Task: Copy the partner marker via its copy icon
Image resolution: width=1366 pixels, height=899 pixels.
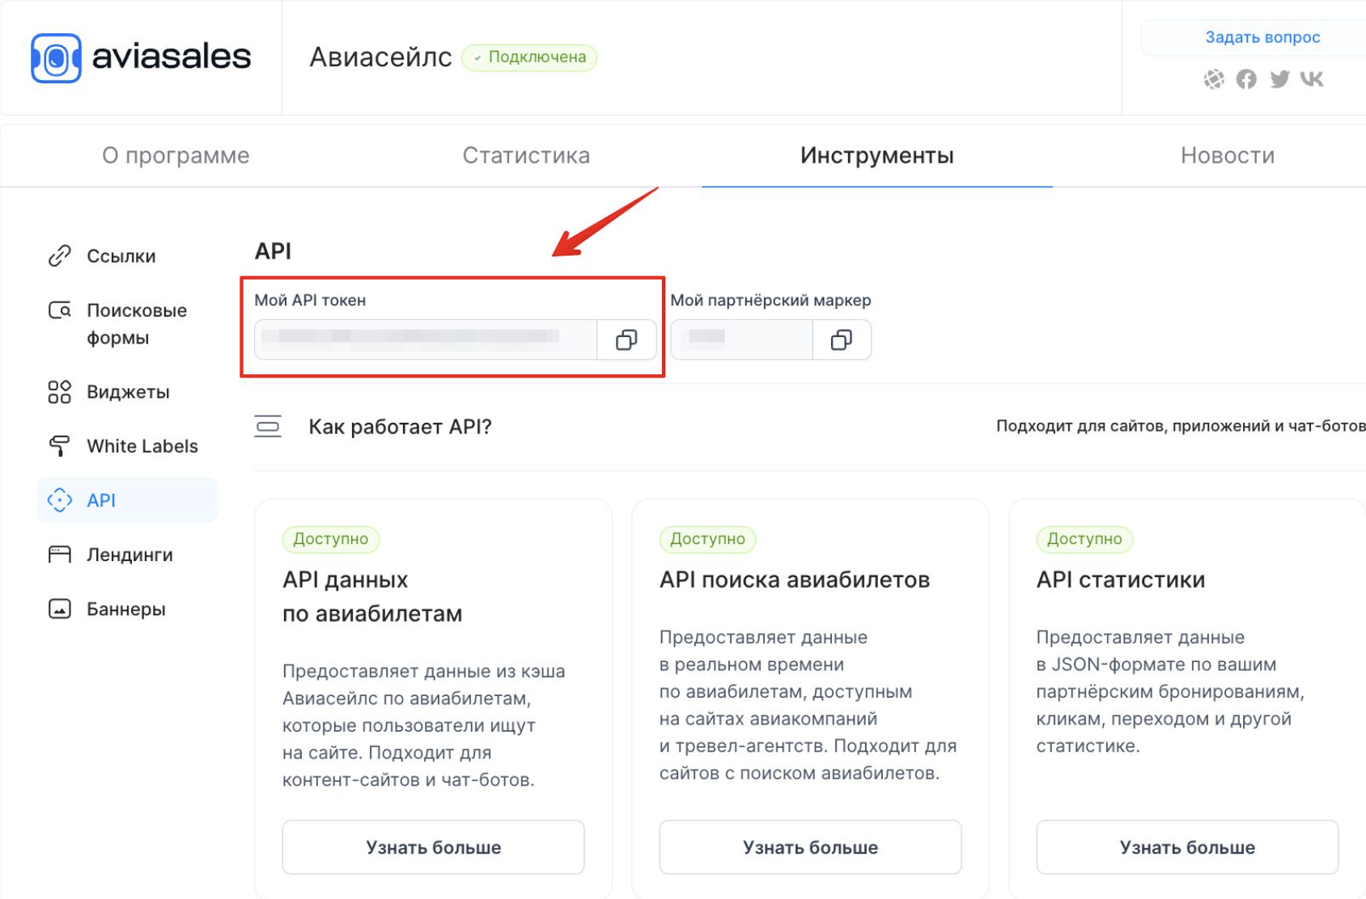Action: (x=842, y=340)
